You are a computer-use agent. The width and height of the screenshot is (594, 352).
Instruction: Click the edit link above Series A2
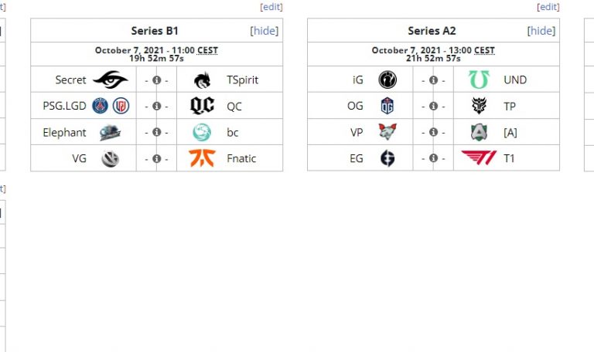pos(548,7)
